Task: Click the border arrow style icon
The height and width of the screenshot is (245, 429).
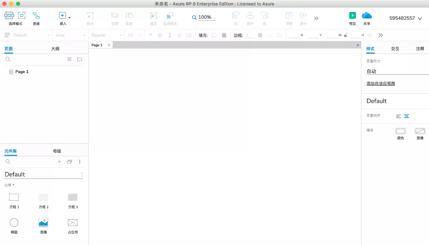Action: pyautogui.click(x=279, y=35)
